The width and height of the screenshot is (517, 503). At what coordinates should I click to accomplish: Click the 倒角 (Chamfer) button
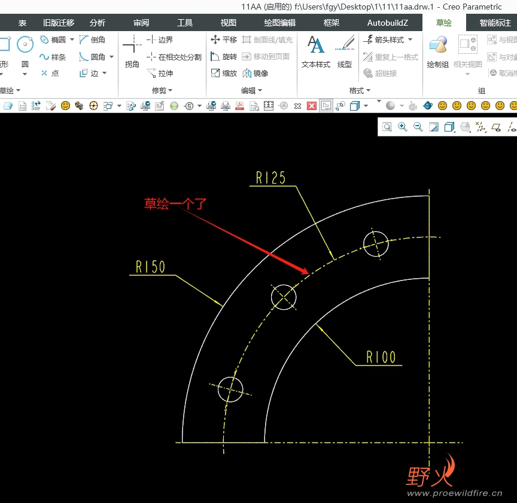click(92, 40)
